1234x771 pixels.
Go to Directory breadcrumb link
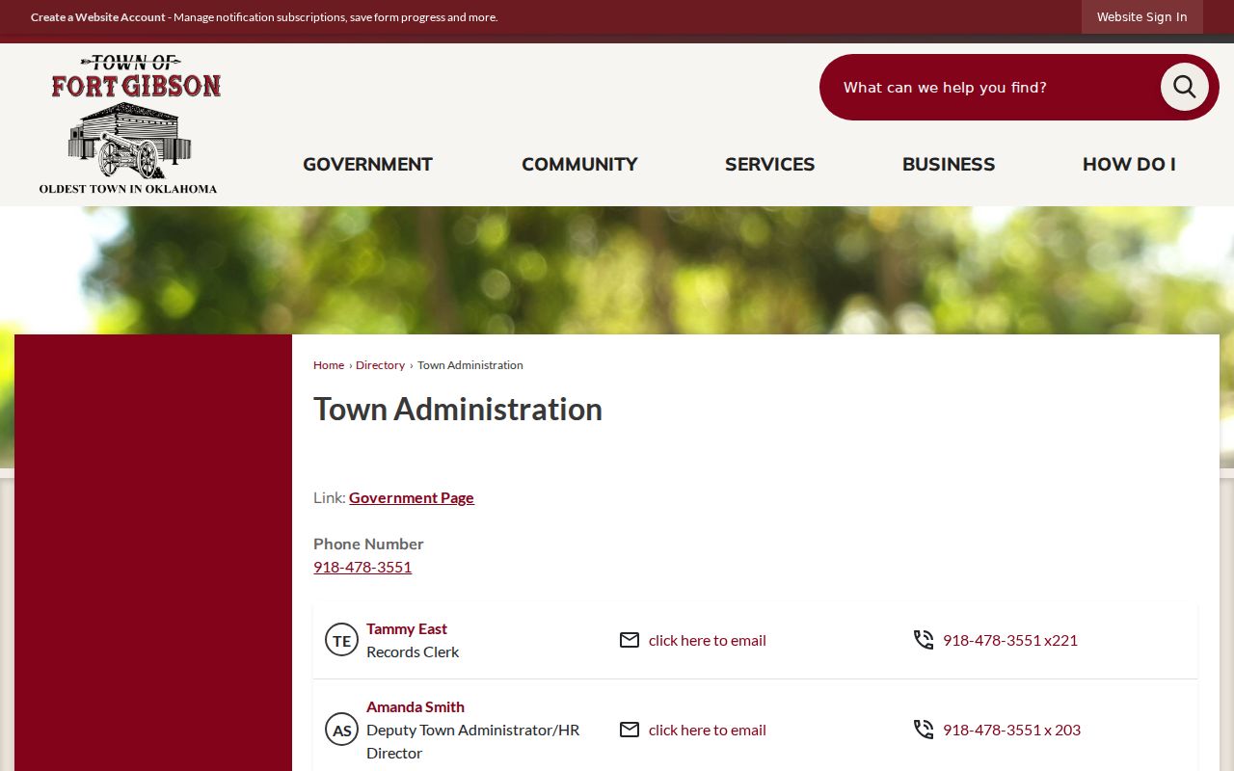point(380,365)
